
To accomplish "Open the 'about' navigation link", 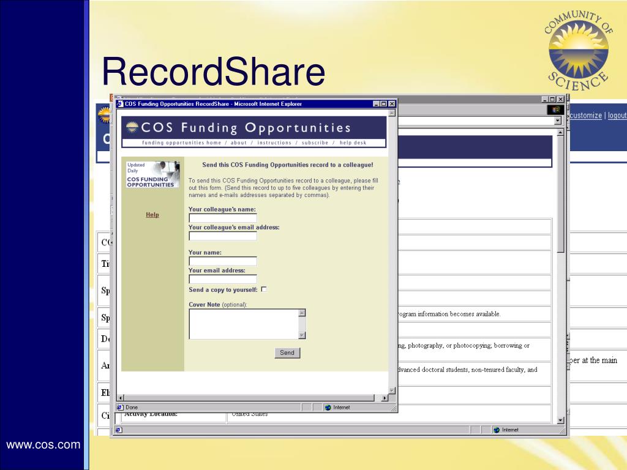I will point(239,143).
